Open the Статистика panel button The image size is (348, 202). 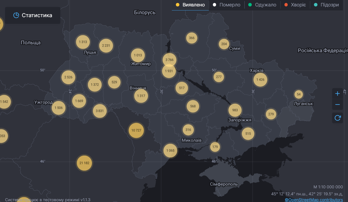click(33, 15)
